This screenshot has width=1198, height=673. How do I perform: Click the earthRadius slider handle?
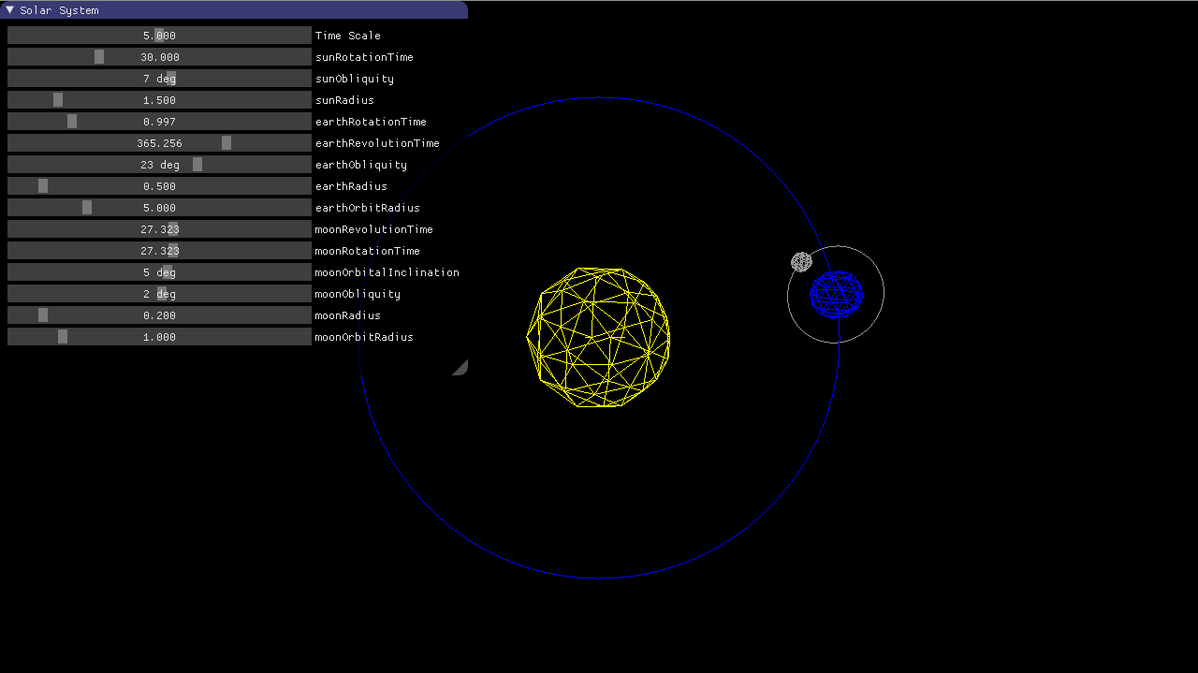point(43,186)
